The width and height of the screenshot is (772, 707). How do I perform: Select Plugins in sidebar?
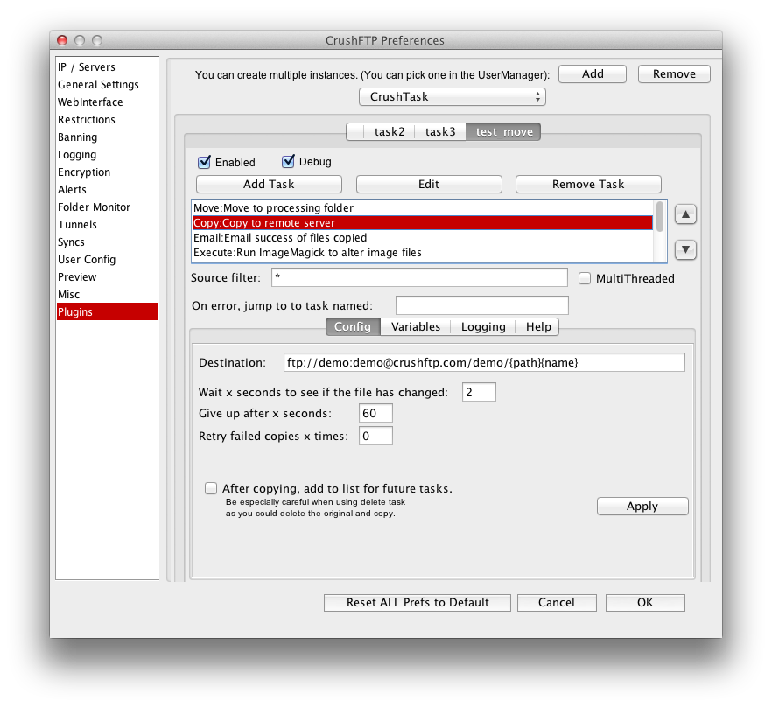tap(108, 311)
